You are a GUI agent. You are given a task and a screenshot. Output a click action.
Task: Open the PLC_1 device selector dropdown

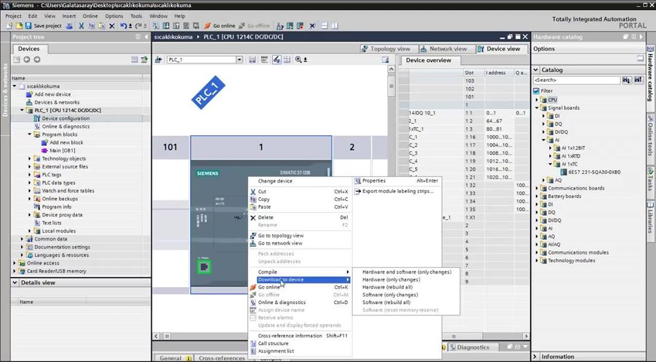[240, 60]
